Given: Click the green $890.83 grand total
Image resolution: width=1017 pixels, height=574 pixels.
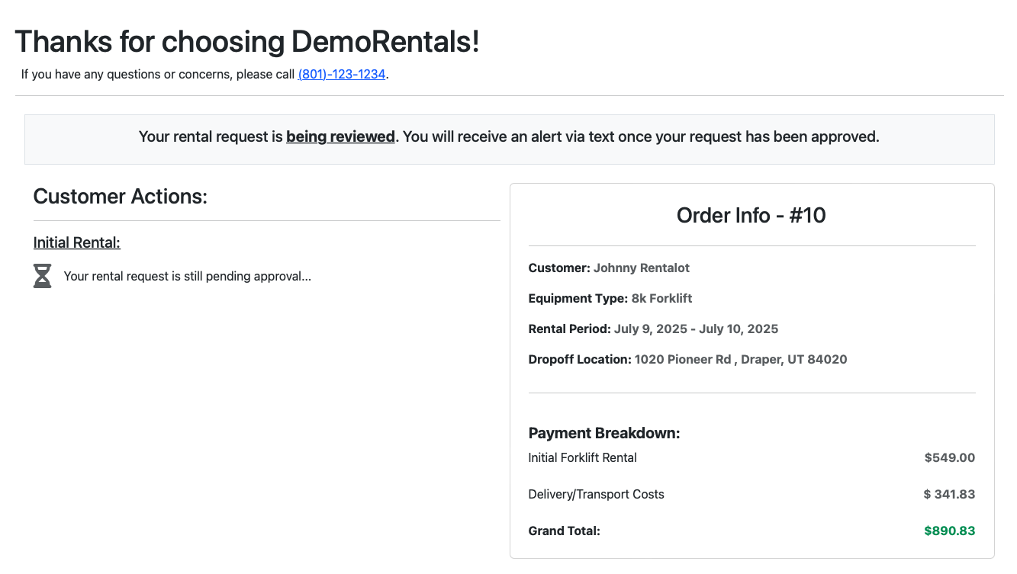Looking at the screenshot, I should [950, 531].
